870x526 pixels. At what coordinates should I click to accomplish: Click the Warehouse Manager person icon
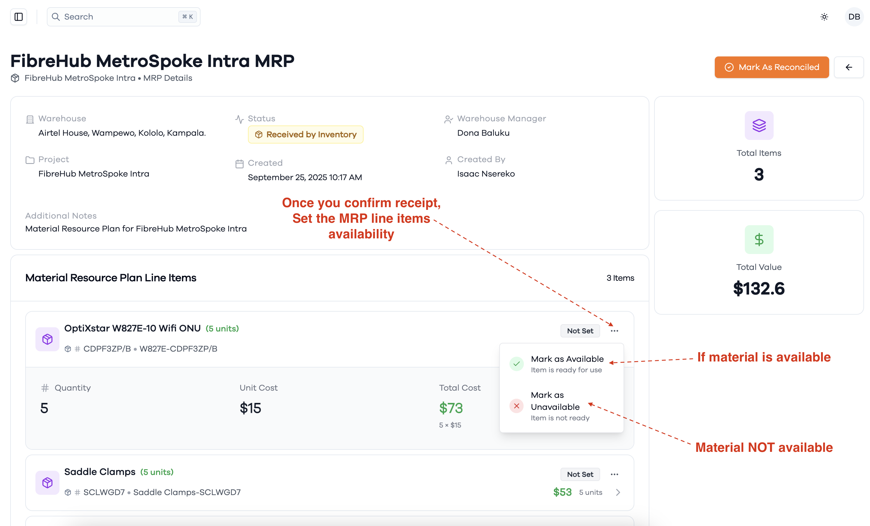click(x=449, y=119)
